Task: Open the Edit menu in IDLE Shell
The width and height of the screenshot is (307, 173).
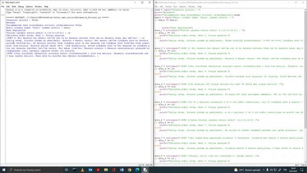Action: coord(8,6)
